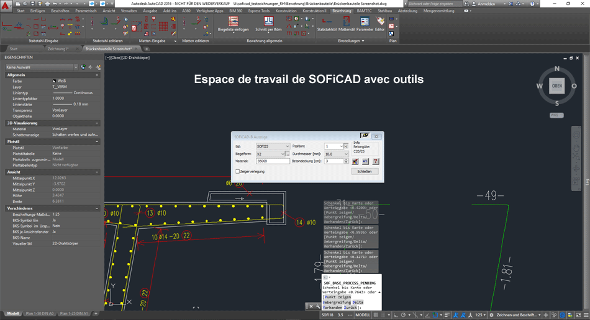Open the BAMTEC ribbon tab
Viewport: 590px width, 320px height.
point(364,11)
